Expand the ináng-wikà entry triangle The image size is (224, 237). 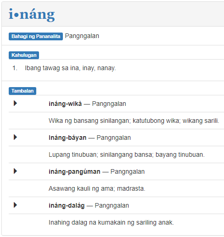pos(15,103)
